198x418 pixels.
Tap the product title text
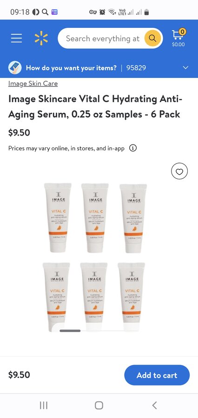point(96,107)
